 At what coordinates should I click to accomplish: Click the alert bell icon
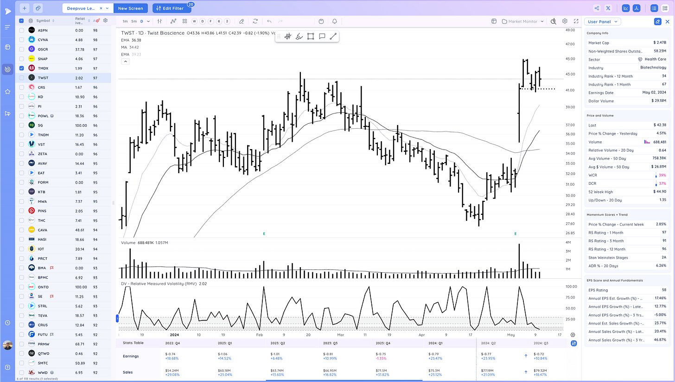click(334, 21)
